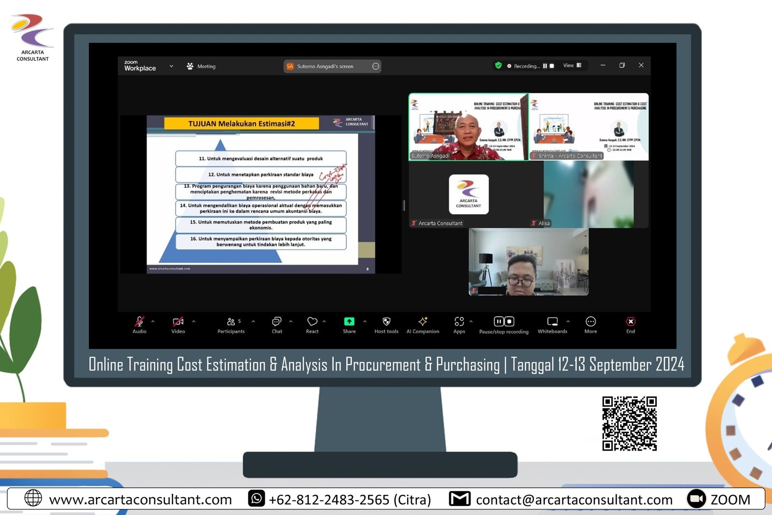Expand the Audio options arrow
The height and width of the screenshot is (515, 772).
pos(153,321)
